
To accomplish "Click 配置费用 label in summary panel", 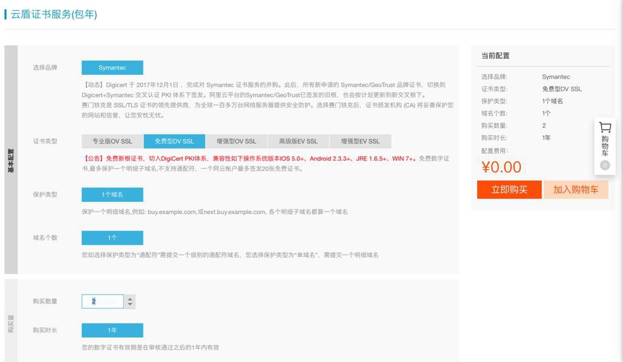I will (495, 151).
